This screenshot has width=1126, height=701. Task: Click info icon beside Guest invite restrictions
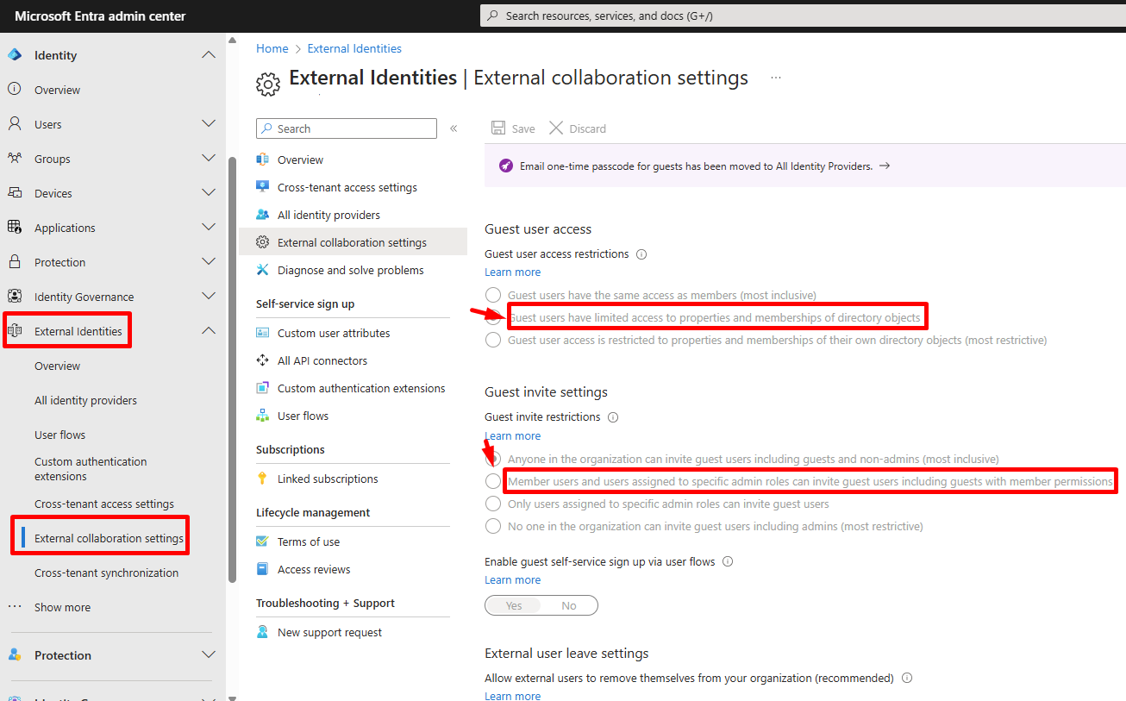(613, 417)
